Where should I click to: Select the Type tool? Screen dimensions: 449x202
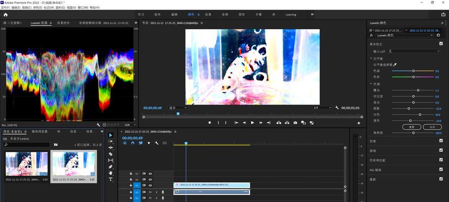111,179
